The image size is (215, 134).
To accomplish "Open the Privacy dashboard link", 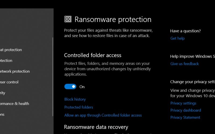I will [186, 110].
